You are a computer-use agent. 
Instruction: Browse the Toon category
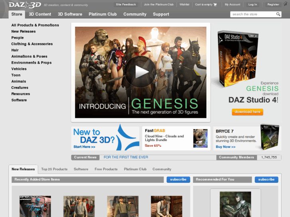point(16,75)
